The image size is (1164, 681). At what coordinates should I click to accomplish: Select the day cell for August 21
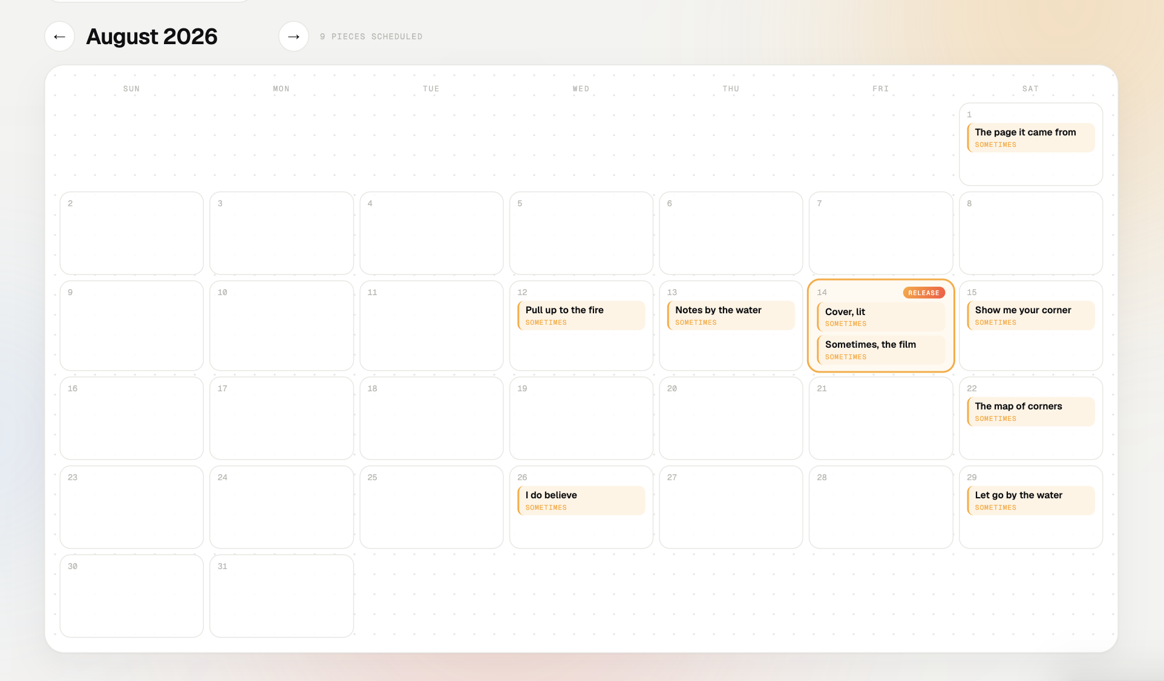pyautogui.click(x=881, y=419)
